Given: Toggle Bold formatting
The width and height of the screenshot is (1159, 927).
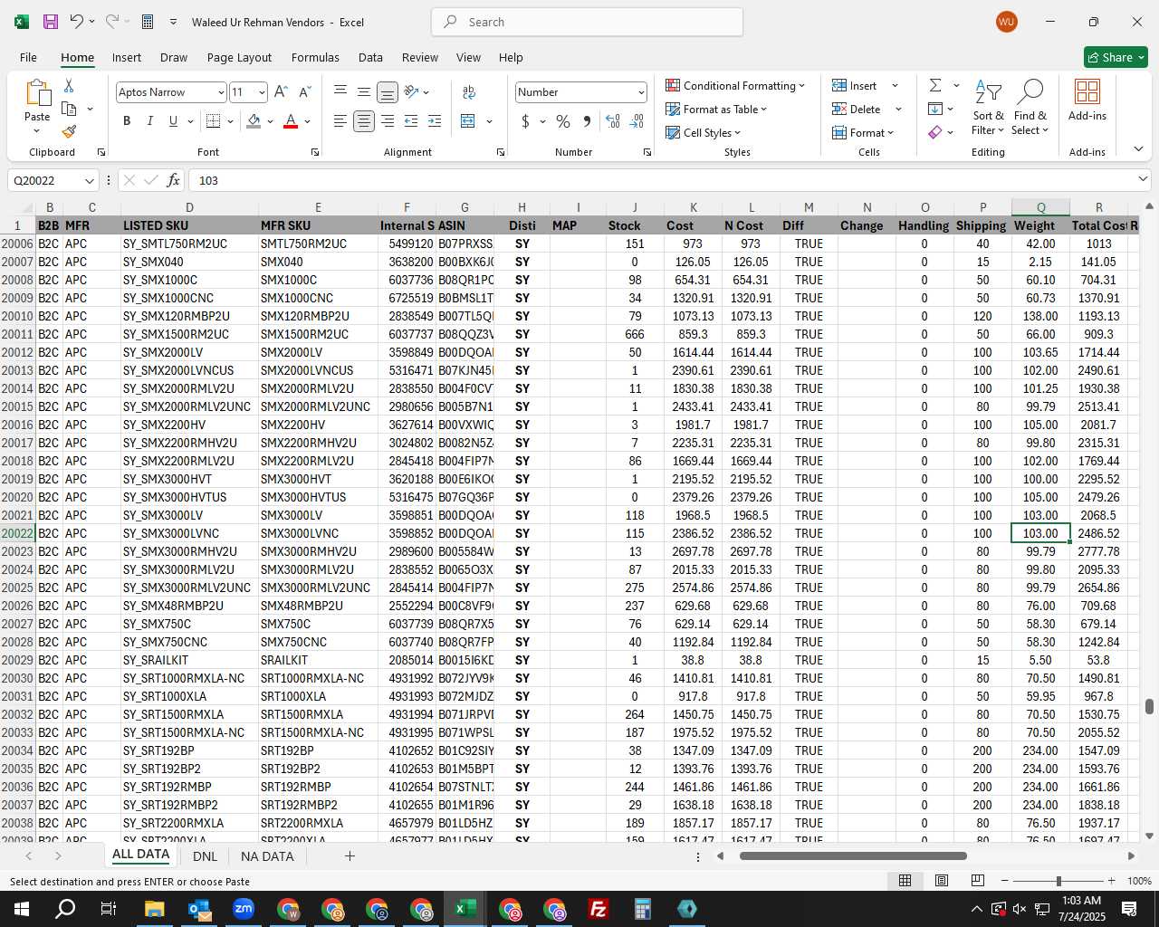Looking at the screenshot, I should point(127,121).
